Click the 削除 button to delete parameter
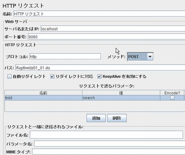Viewport: 185px width, 155px height. coord(117,118)
